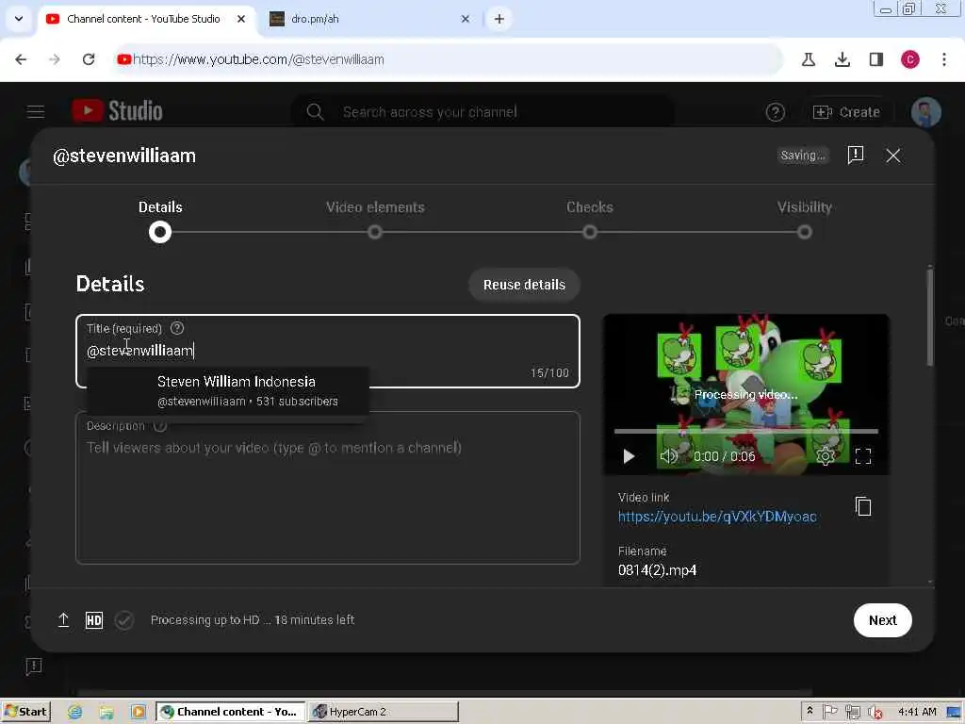Click in the Description text area
Image resolution: width=965 pixels, height=724 pixels.
(x=327, y=487)
